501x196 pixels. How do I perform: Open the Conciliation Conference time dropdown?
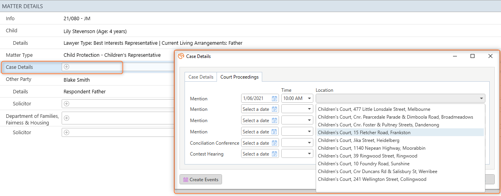tap(309, 143)
